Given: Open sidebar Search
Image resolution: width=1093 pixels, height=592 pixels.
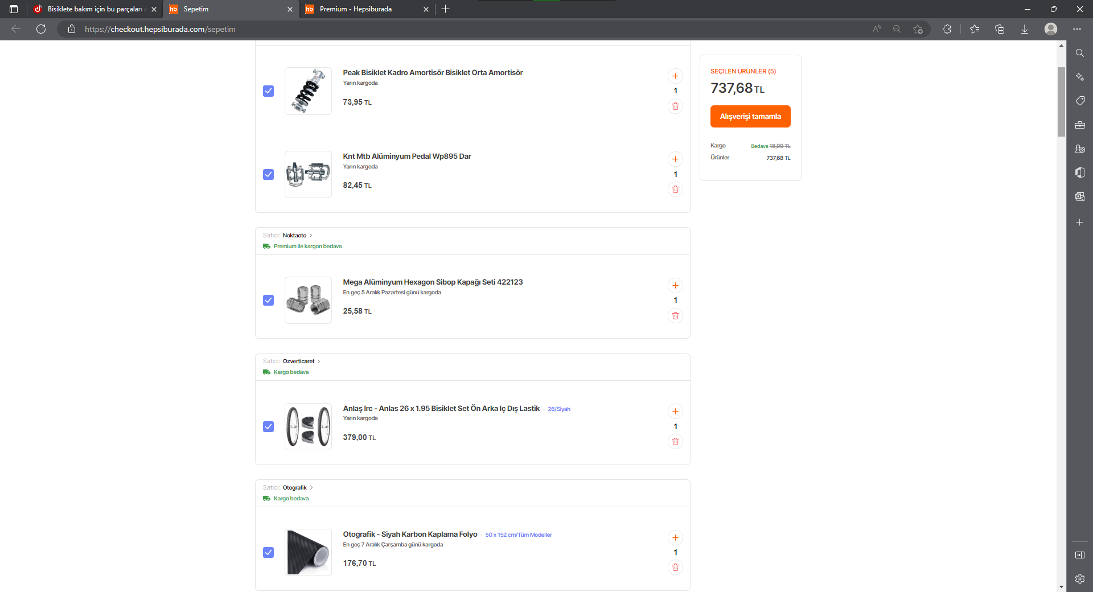Looking at the screenshot, I should pos(1080,53).
